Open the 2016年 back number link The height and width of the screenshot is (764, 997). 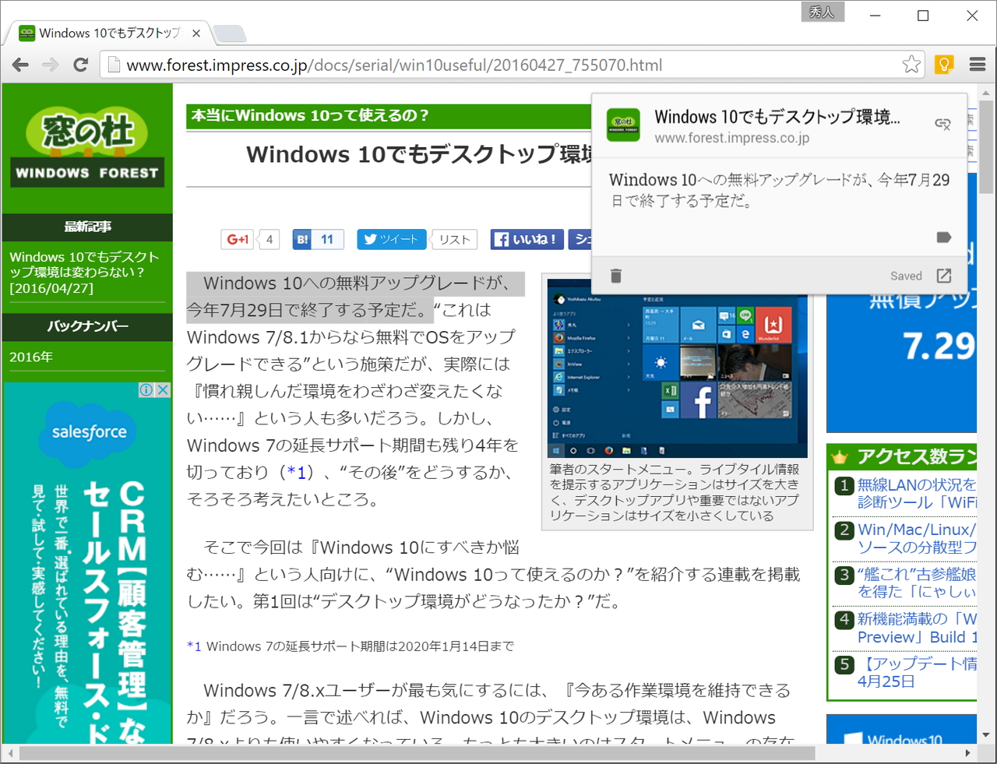tap(30, 357)
